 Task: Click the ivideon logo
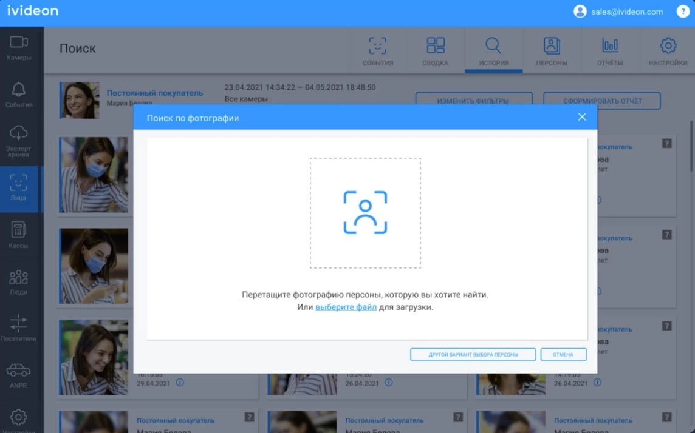point(33,11)
